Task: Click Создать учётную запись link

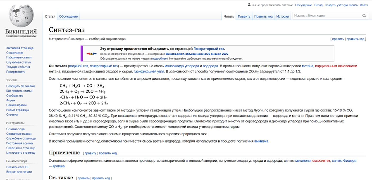Action: pos(341,5)
